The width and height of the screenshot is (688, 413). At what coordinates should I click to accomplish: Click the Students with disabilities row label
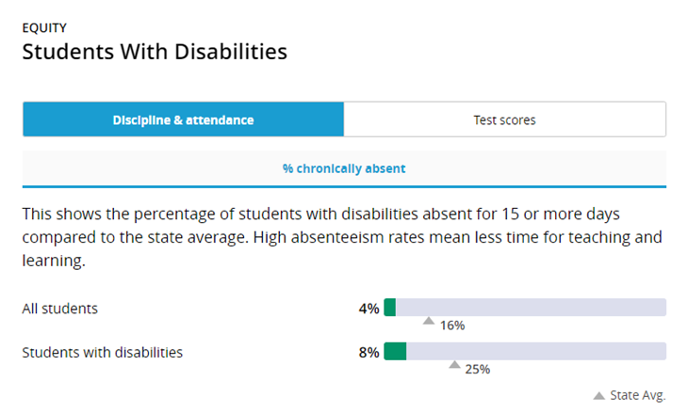coord(103,353)
